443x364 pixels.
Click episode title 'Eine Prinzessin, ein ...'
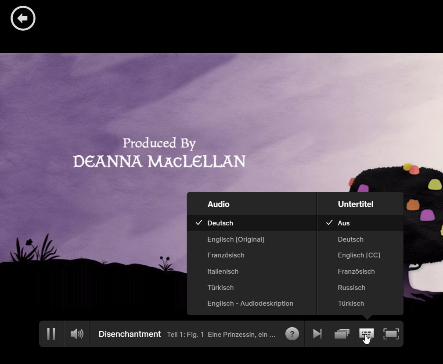pyautogui.click(x=241, y=334)
